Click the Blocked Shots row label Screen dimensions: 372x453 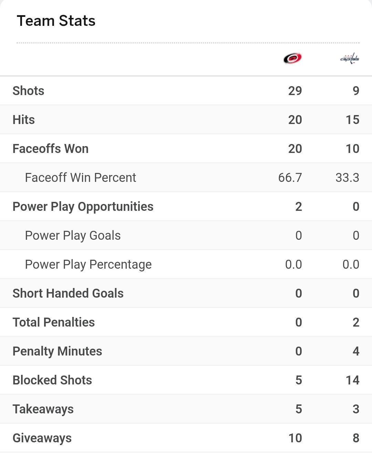pos(52,380)
